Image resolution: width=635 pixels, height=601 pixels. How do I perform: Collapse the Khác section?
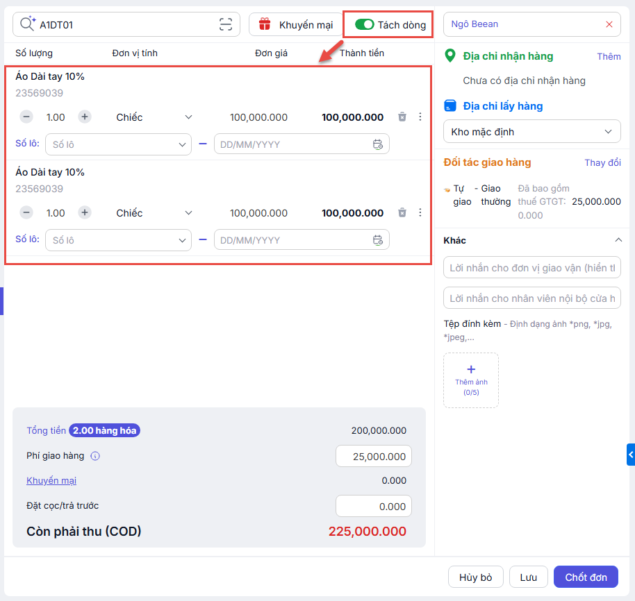pos(618,240)
